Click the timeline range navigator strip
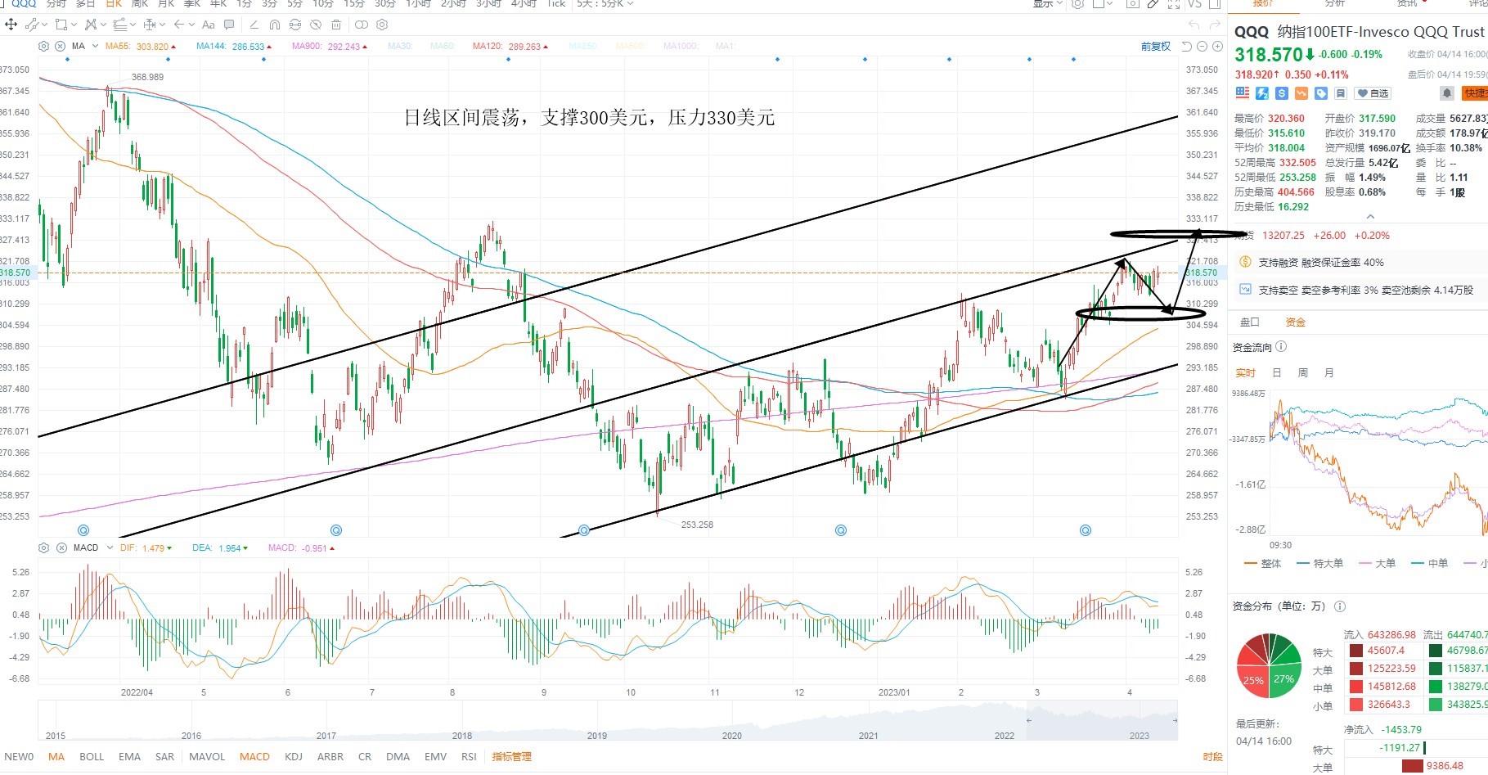1488x775 pixels. point(608,721)
